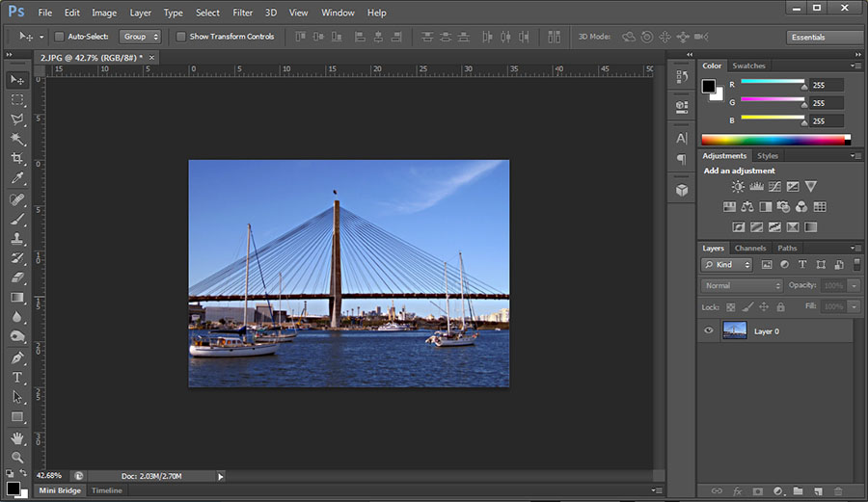Expand the Essentials workspace dropdown
Viewport: 868px width, 502px height.
pos(825,37)
